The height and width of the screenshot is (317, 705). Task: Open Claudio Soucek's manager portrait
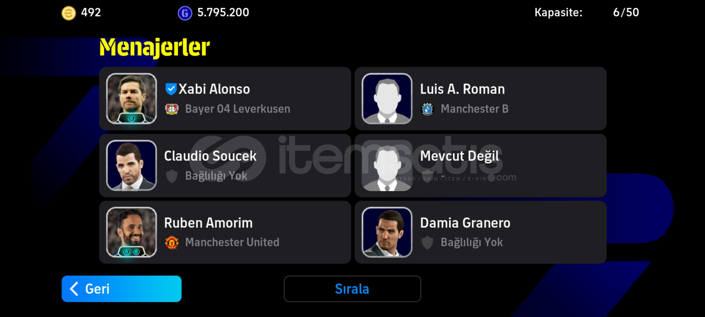pos(131,166)
